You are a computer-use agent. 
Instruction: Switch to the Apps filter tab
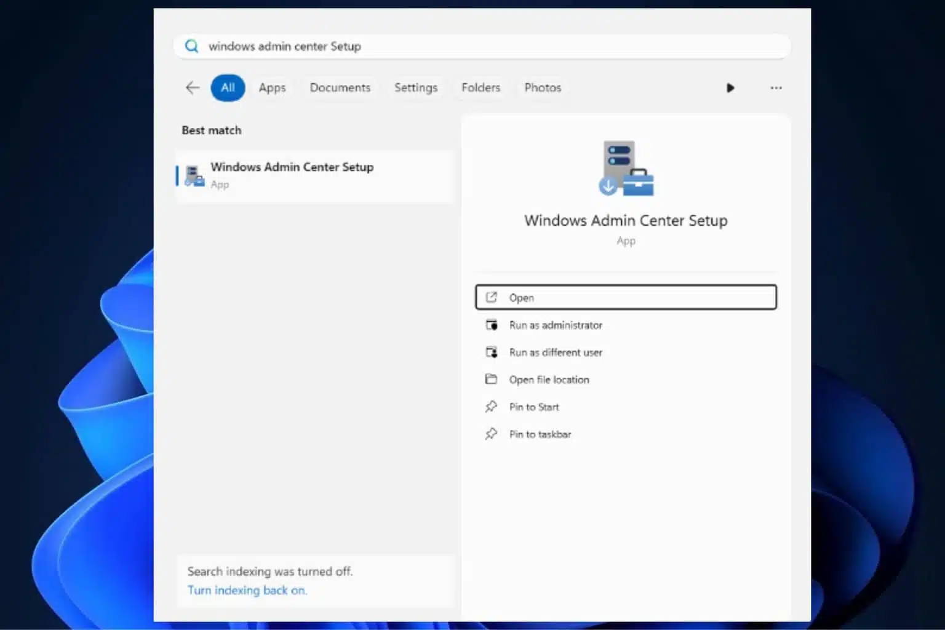[x=272, y=87]
